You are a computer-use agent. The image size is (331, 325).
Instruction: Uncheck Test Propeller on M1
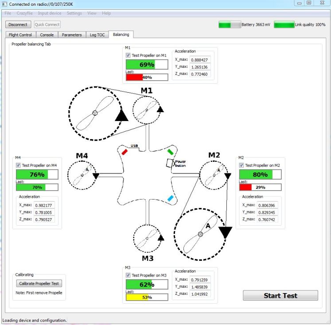(128, 55)
